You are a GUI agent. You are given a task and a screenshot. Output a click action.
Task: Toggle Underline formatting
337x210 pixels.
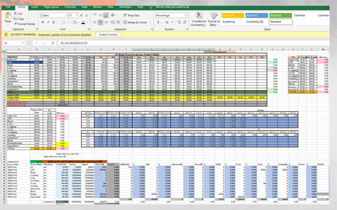tap(53, 22)
